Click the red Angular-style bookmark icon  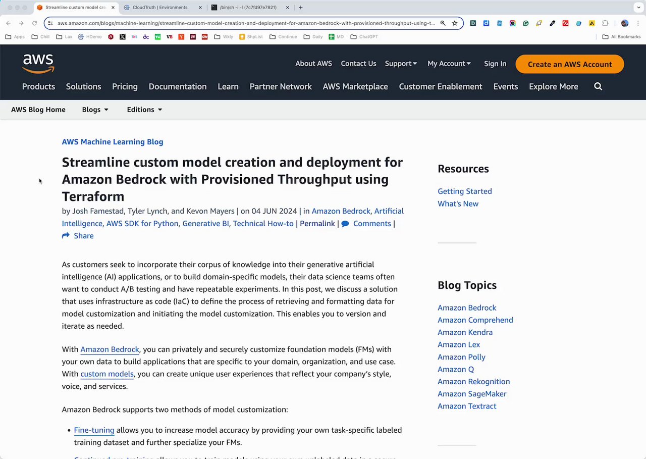(111, 37)
